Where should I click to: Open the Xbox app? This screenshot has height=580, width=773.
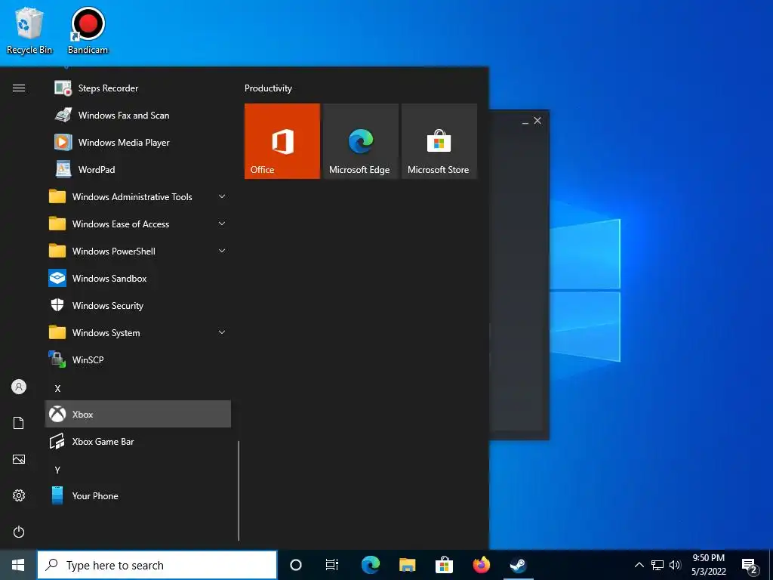coord(138,415)
